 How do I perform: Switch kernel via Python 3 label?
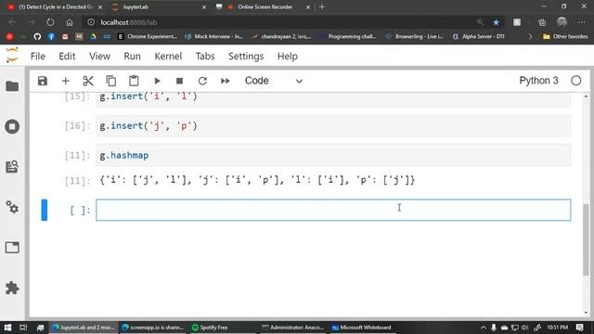click(x=538, y=81)
